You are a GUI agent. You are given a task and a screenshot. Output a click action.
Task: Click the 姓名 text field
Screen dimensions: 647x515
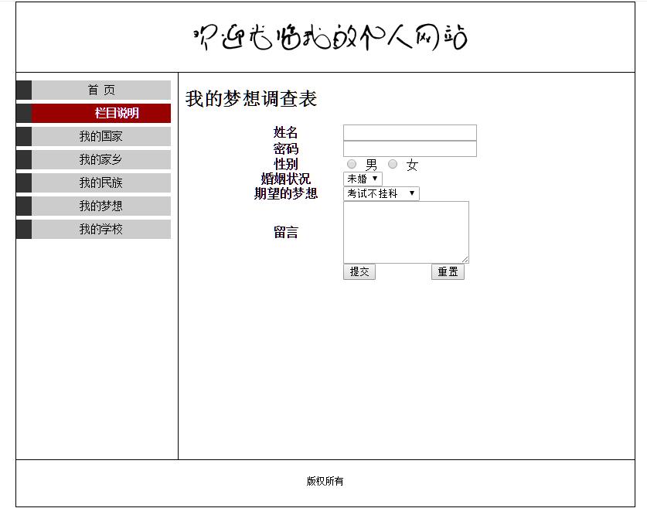pos(410,133)
